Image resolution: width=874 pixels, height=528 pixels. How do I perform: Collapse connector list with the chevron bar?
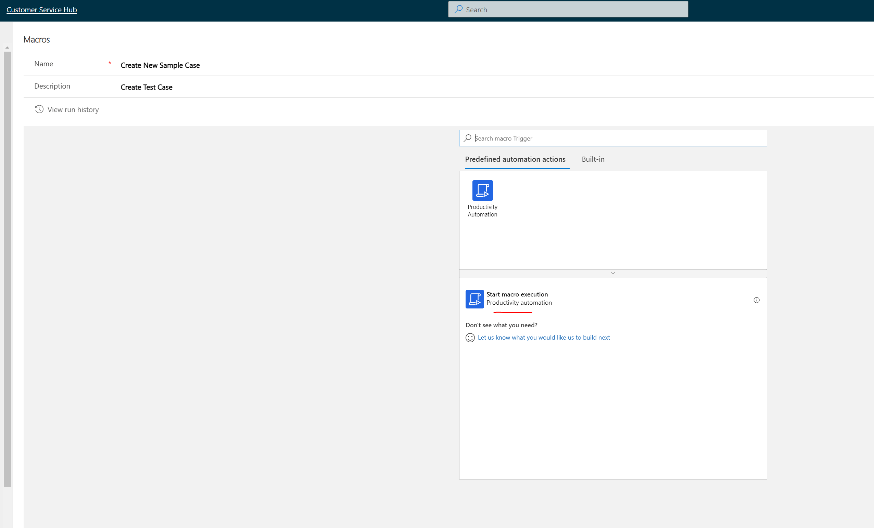(x=612, y=273)
